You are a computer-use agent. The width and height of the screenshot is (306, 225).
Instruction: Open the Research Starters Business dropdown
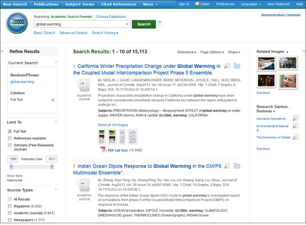(x=274, y=111)
